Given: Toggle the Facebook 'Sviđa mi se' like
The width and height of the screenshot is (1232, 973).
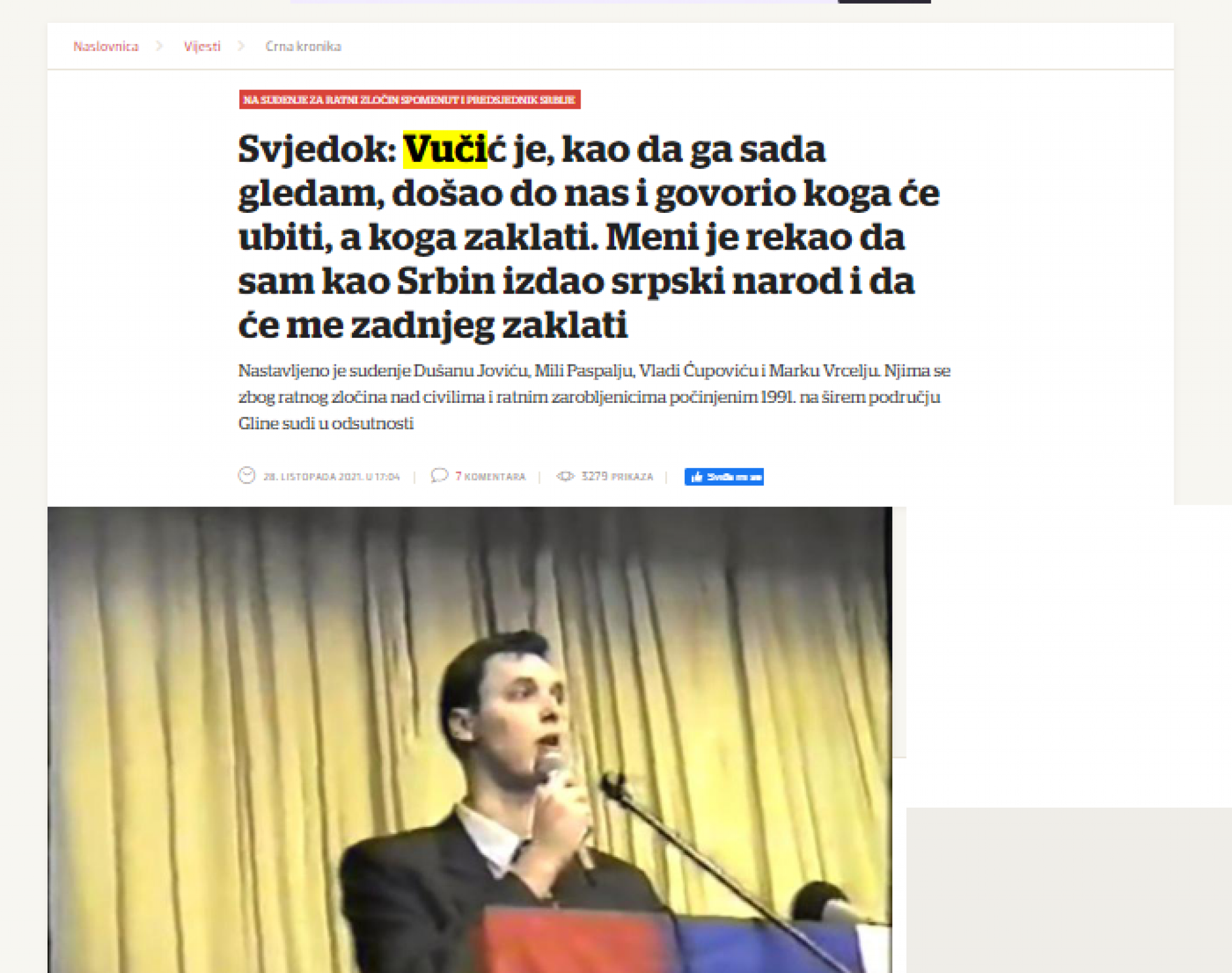Looking at the screenshot, I should (725, 477).
